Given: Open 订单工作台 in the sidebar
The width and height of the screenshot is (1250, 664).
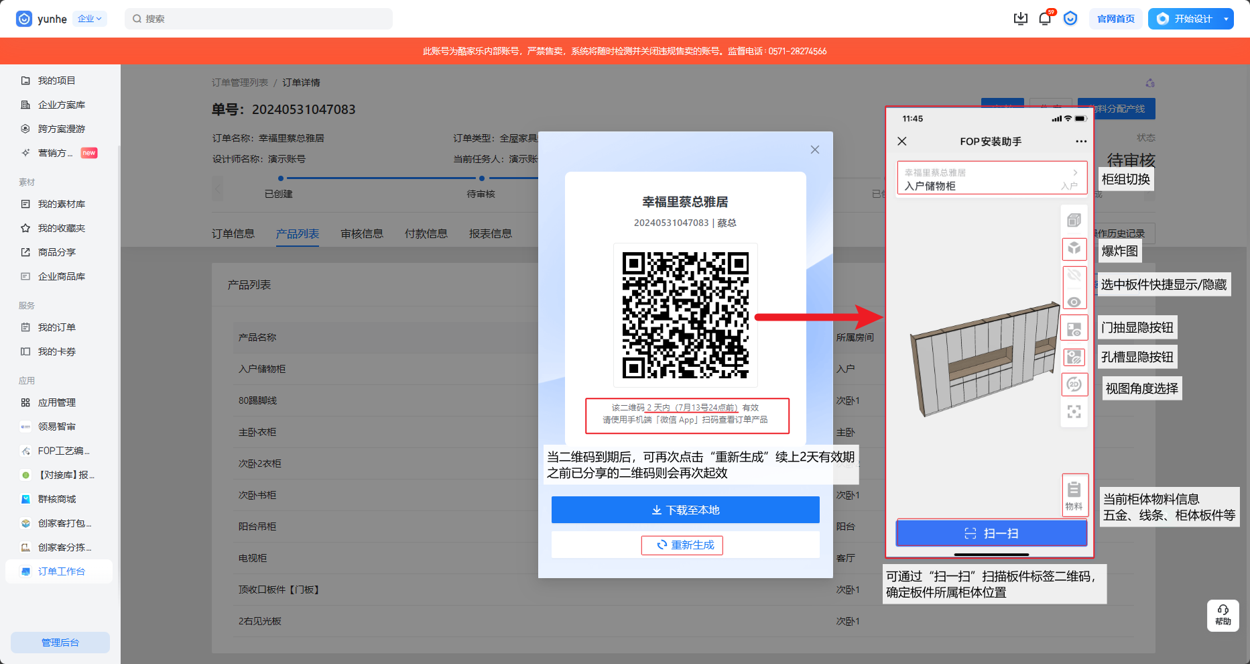Looking at the screenshot, I should 61,571.
